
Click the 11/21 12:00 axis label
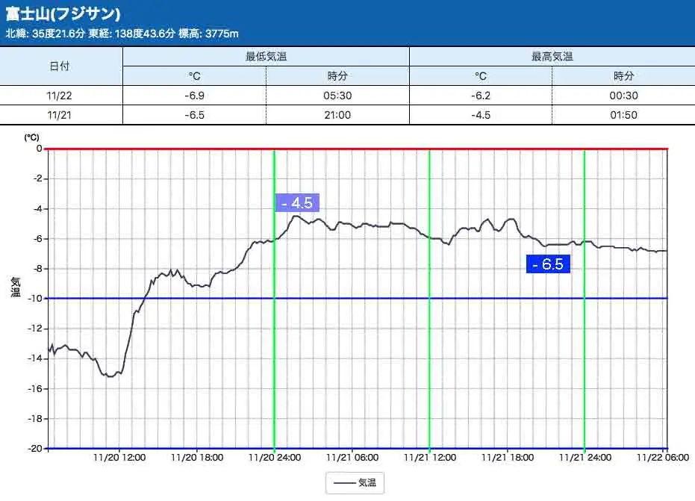pyautogui.click(x=429, y=458)
